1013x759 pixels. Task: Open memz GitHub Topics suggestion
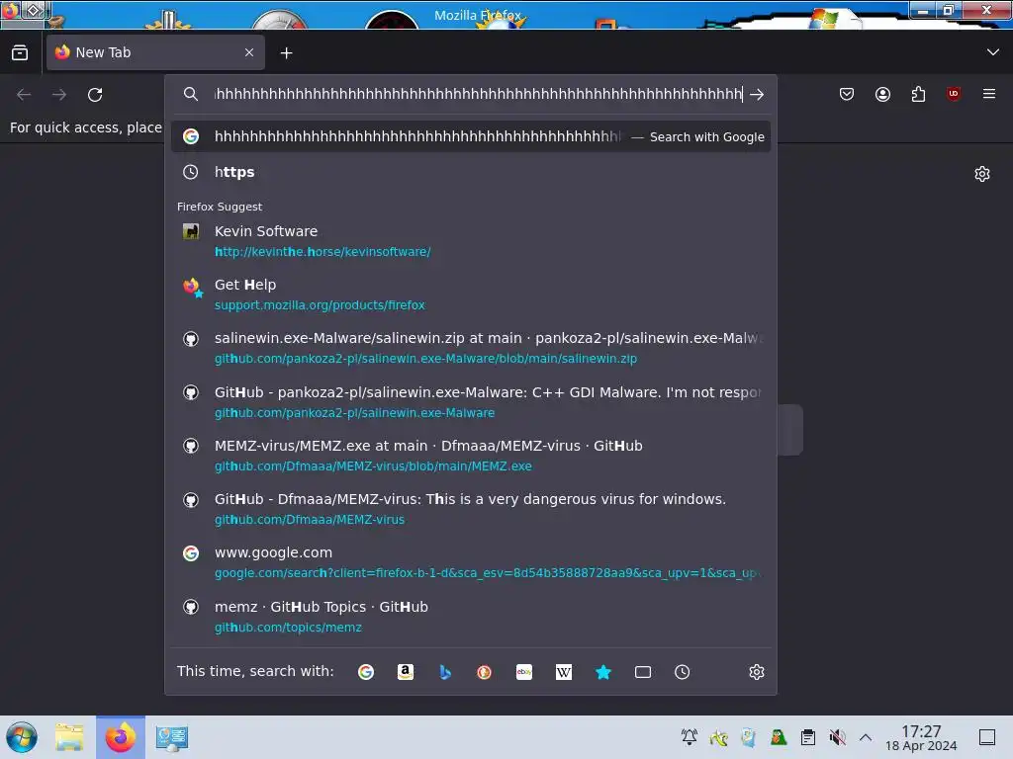coord(470,617)
